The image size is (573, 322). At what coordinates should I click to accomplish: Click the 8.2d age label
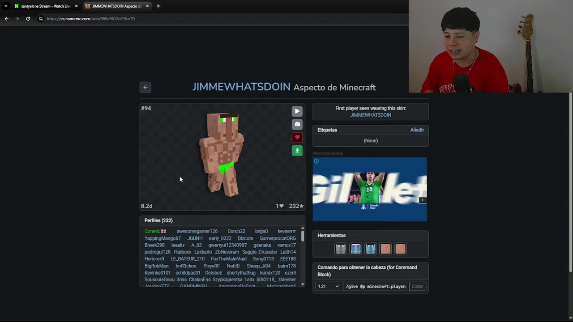coord(146,206)
